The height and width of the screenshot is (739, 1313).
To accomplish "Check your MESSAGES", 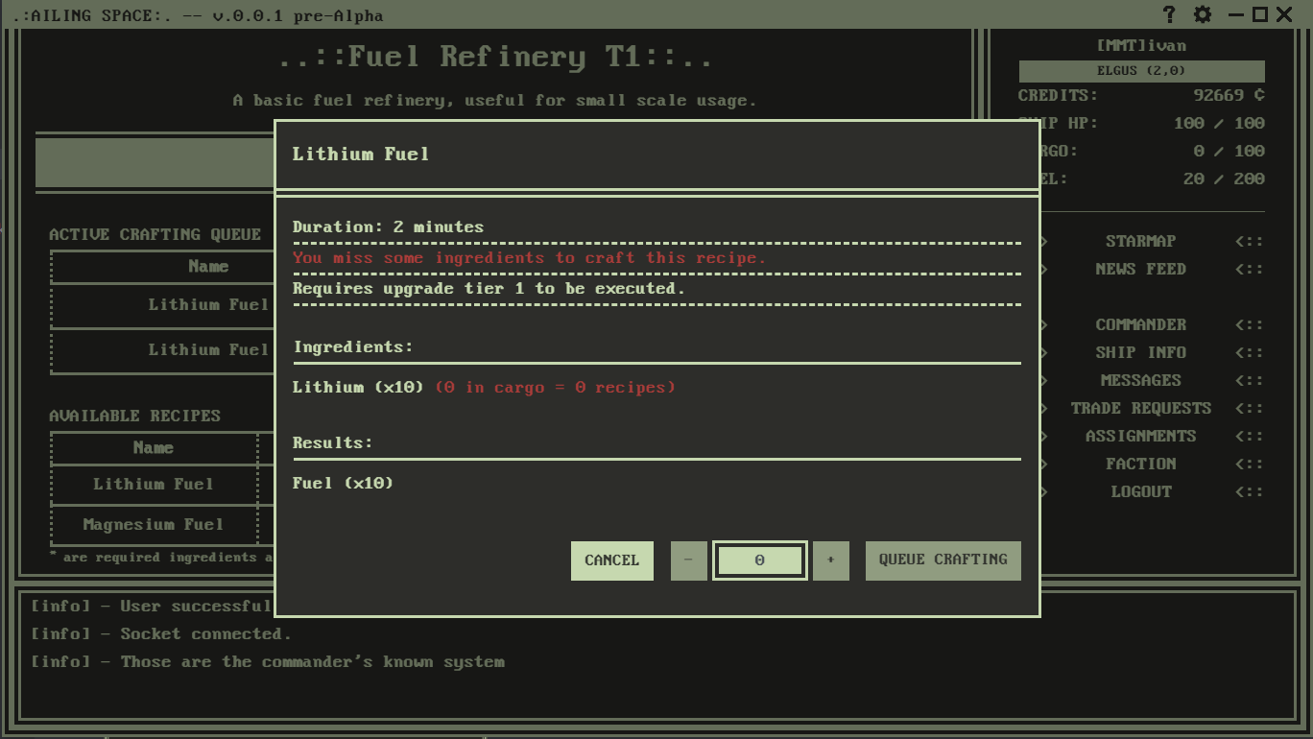I will point(1140,380).
